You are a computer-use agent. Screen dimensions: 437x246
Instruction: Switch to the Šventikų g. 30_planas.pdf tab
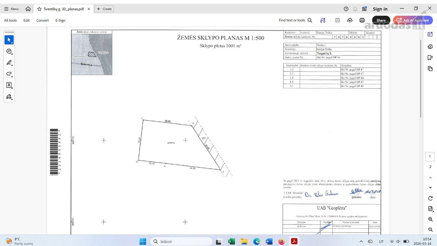pos(64,9)
